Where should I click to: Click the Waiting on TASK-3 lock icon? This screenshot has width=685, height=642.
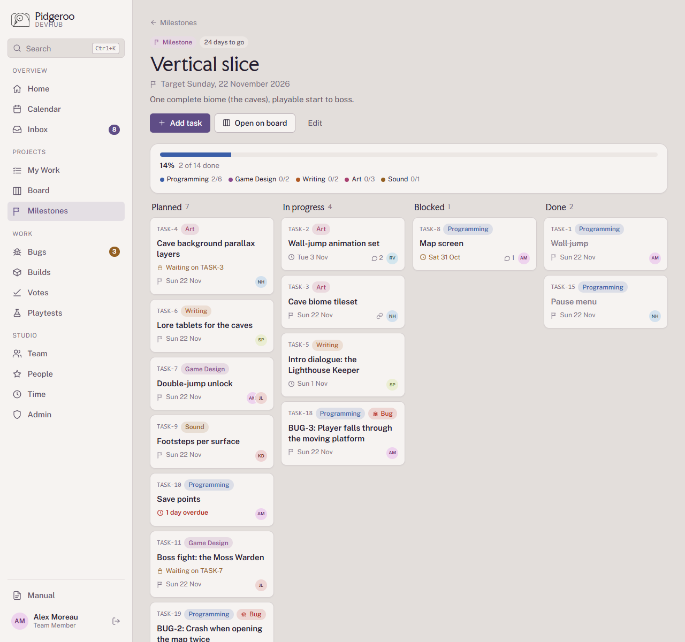[x=159, y=267]
